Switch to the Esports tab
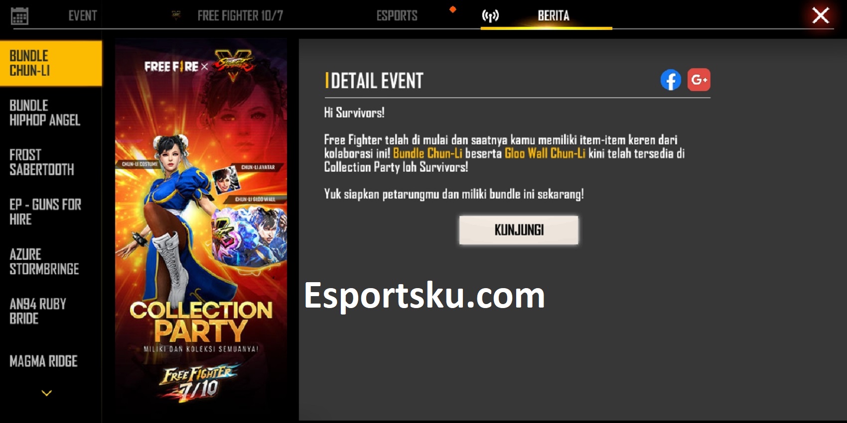 [x=397, y=16]
